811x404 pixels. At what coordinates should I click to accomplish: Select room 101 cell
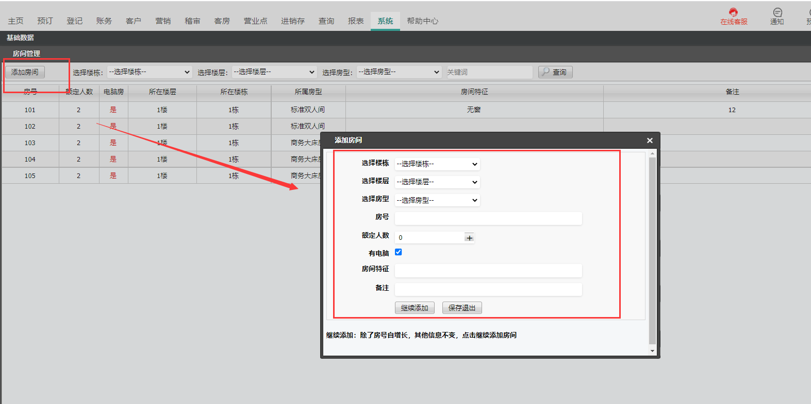[30, 110]
